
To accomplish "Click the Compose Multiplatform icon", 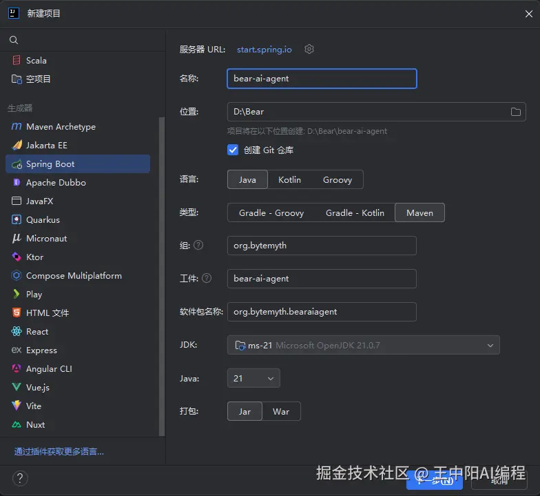I will (17, 276).
